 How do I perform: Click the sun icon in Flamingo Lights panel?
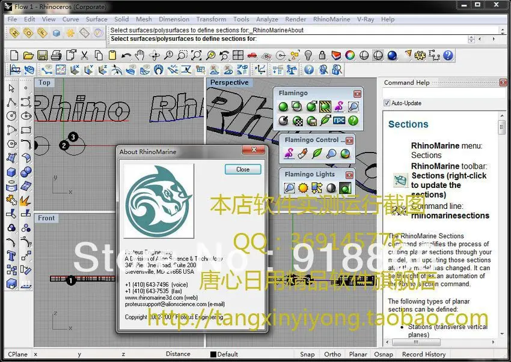(302, 187)
